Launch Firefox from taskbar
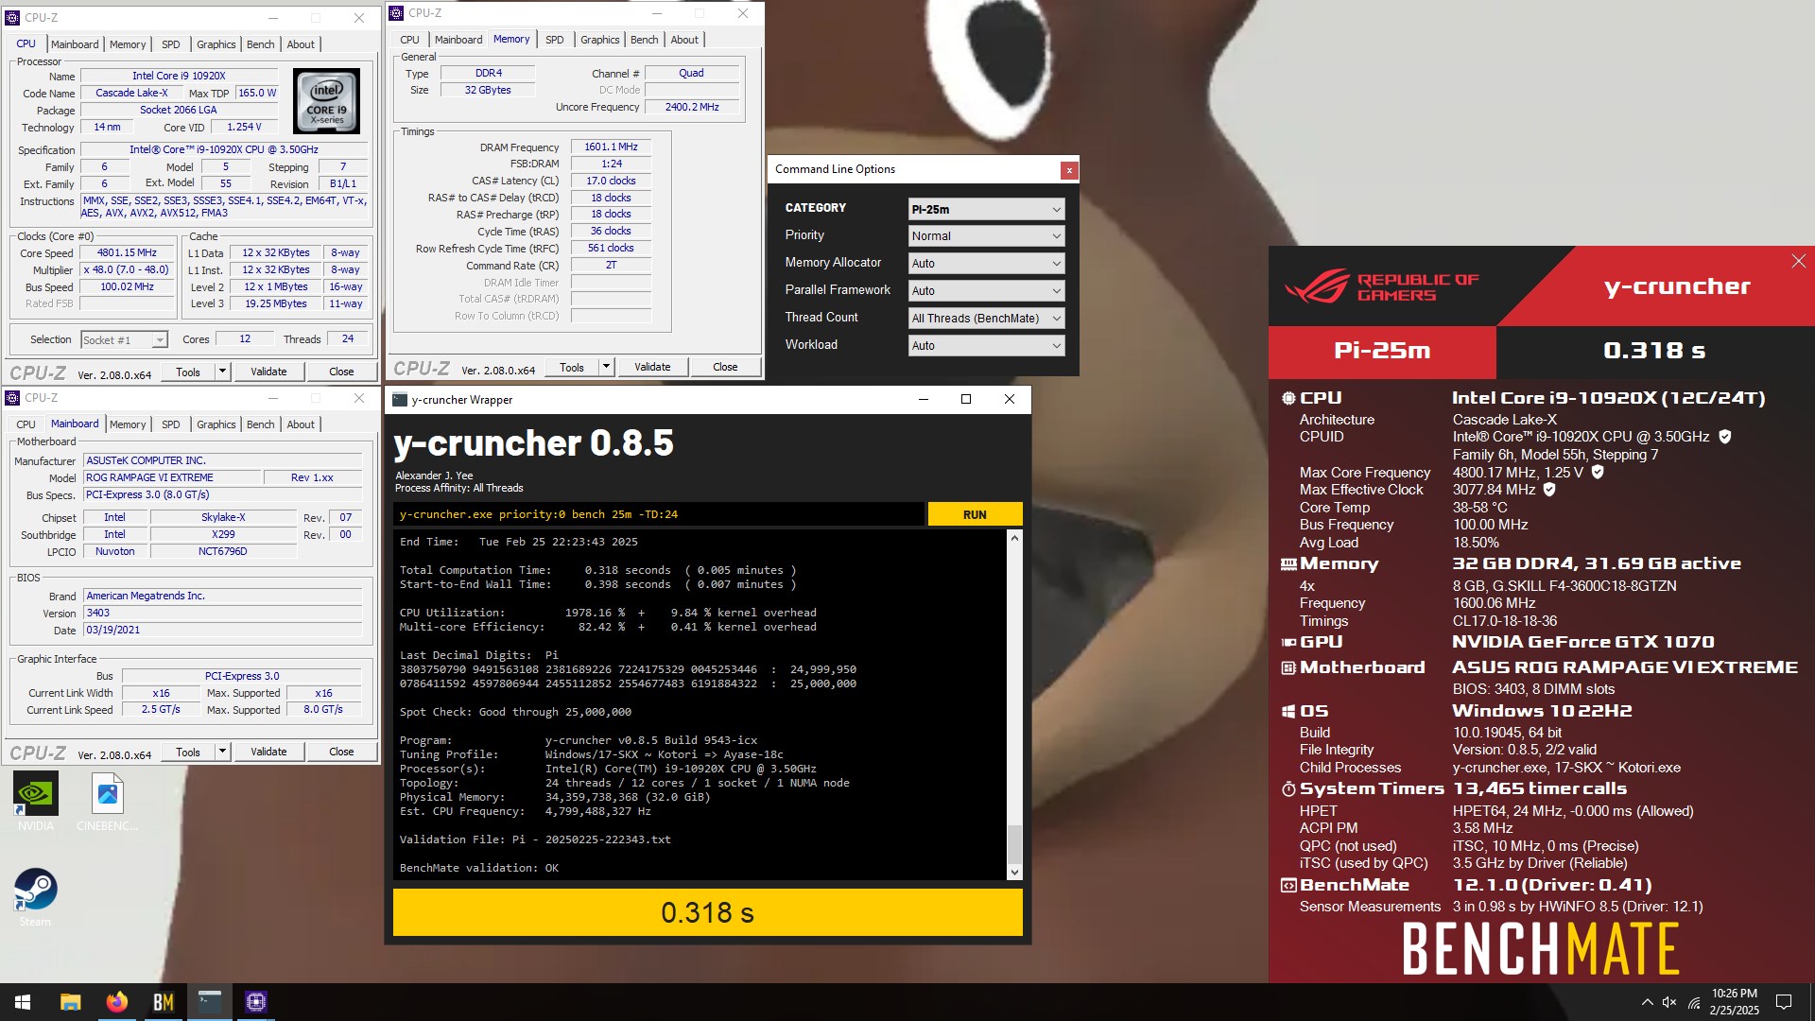Viewport: 1815px width, 1021px height. click(116, 1002)
